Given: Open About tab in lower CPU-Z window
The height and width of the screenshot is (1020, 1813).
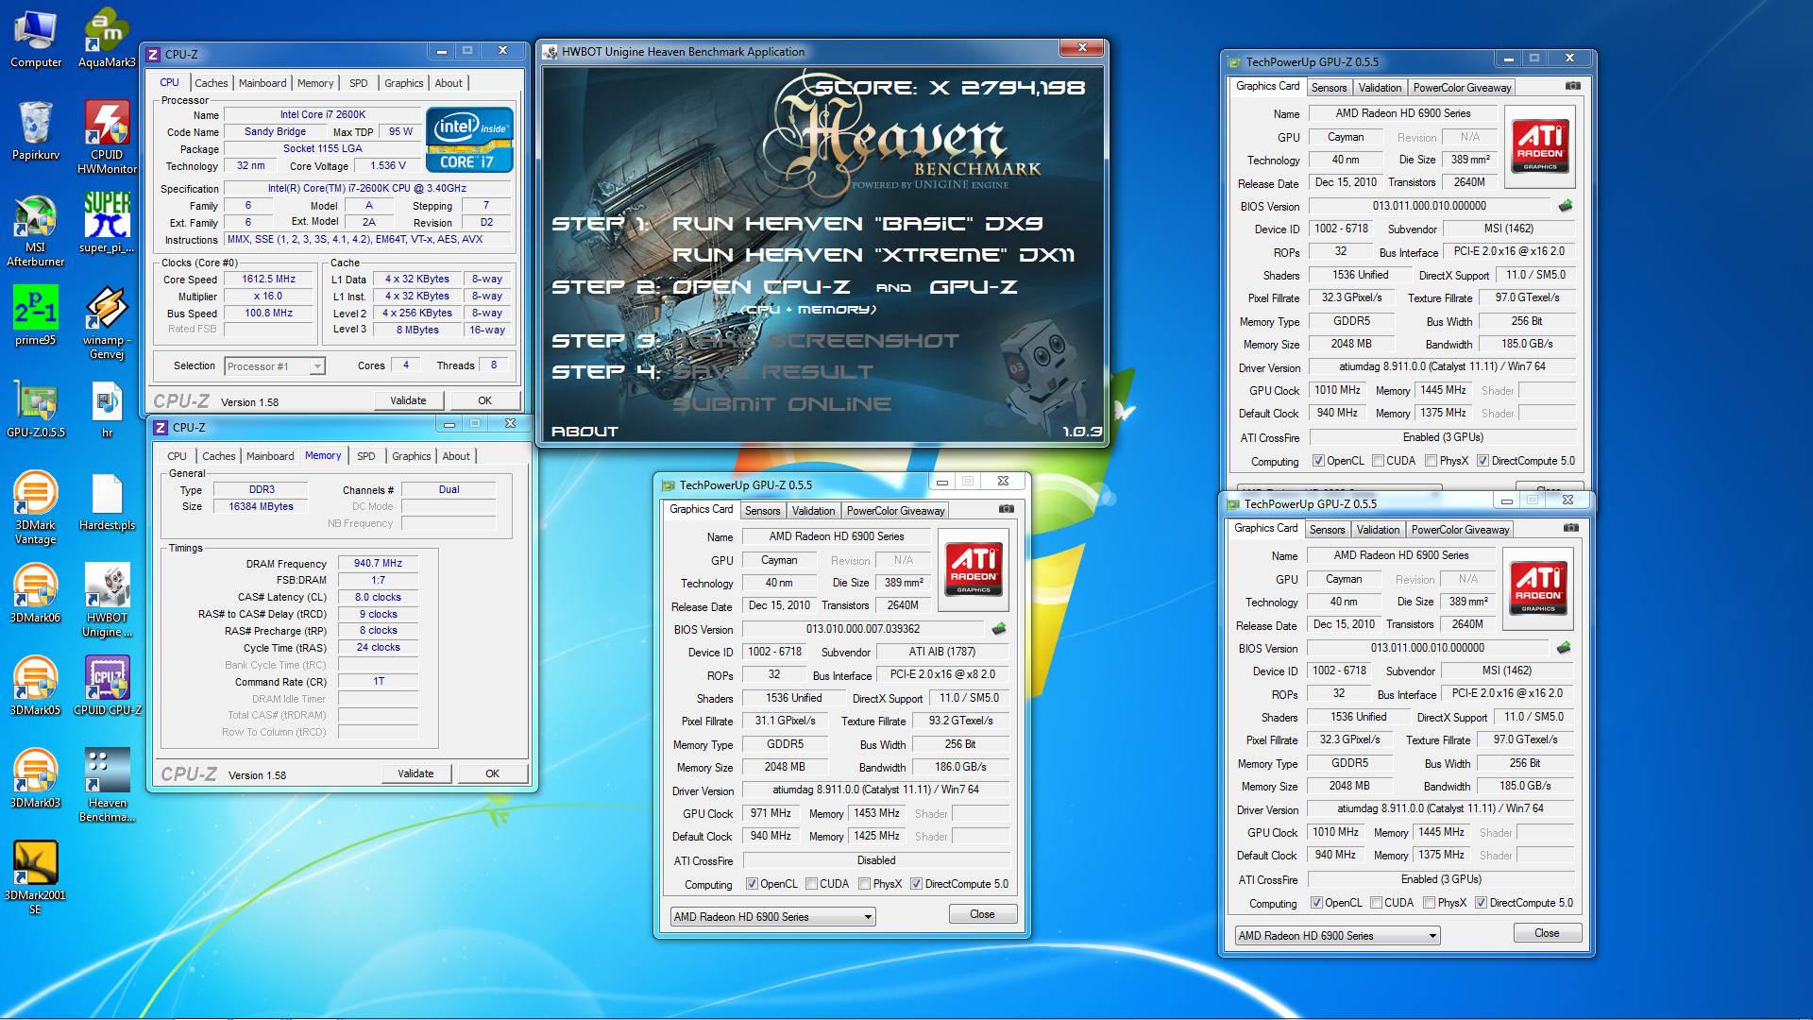Looking at the screenshot, I should coord(456,456).
